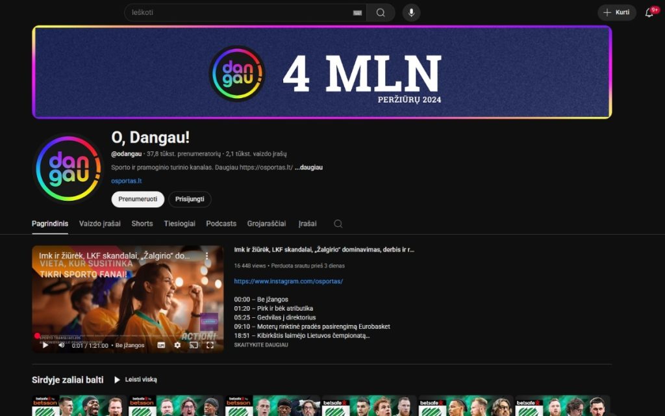Click the 16 448 views text
Screen dimensions: 665x416
pos(250,266)
